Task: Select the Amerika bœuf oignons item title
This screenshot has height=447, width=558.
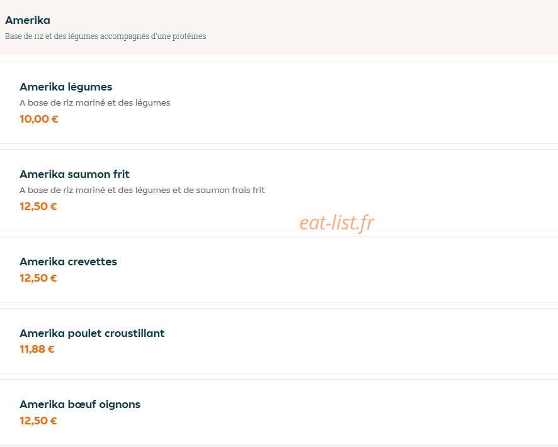Action: 80,404
